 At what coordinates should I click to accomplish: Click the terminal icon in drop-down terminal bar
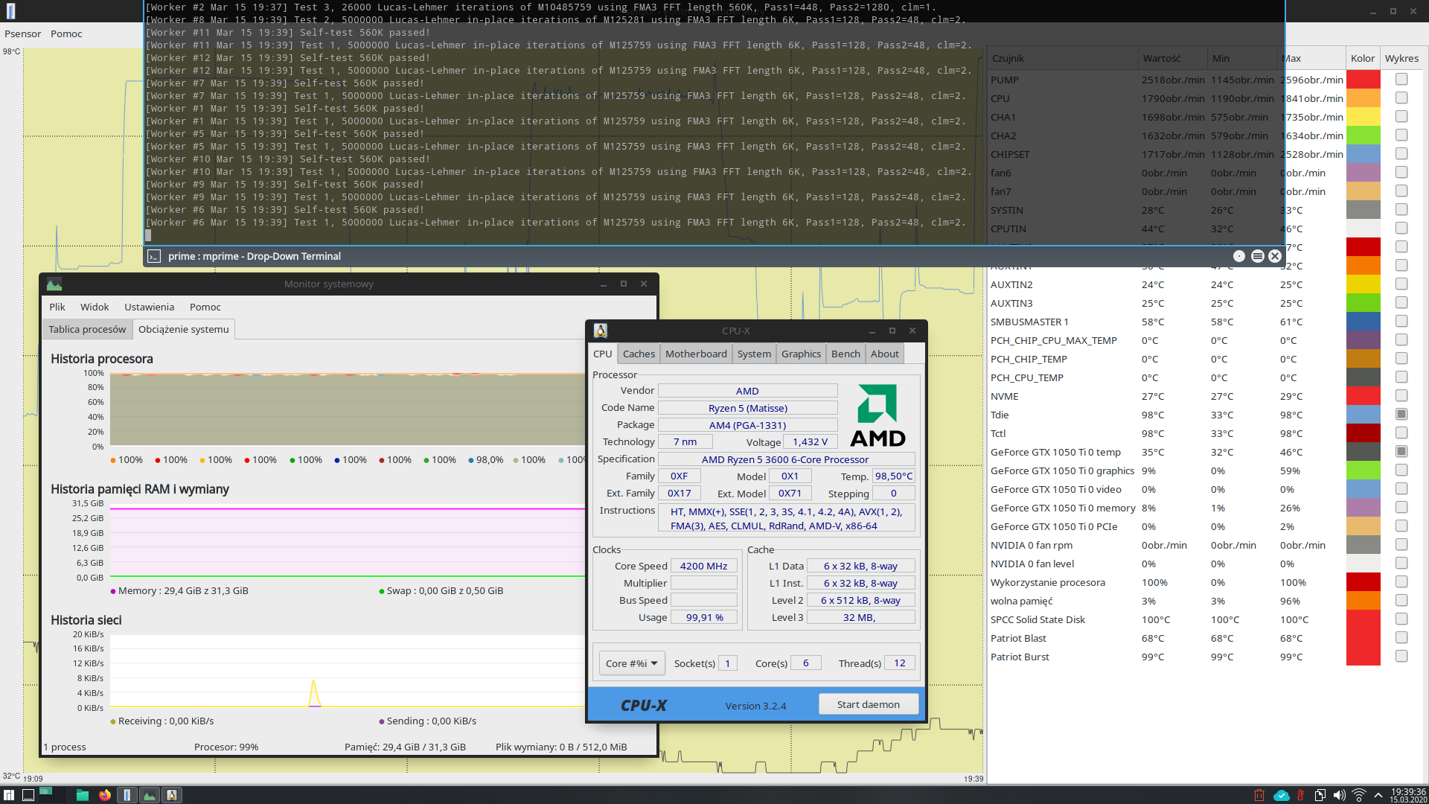point(154,256)
